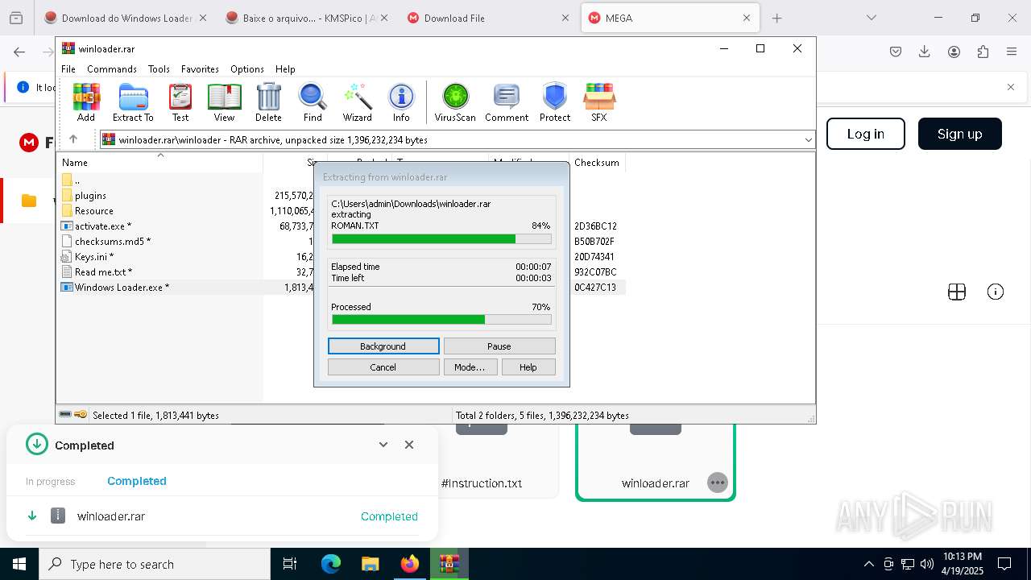This screenshot has width=1031, height=580.
Task: Click MEGA Sign up button
Action: click(x=960, y=134)
